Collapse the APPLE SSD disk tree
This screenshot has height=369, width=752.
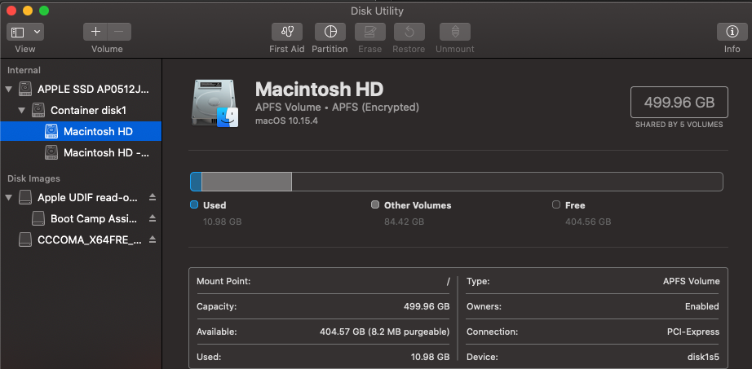pos(9,89)
